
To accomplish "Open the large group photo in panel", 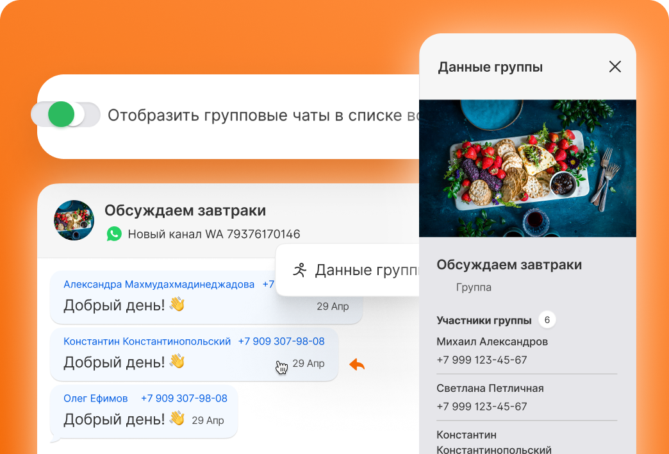I will (527, 168).
